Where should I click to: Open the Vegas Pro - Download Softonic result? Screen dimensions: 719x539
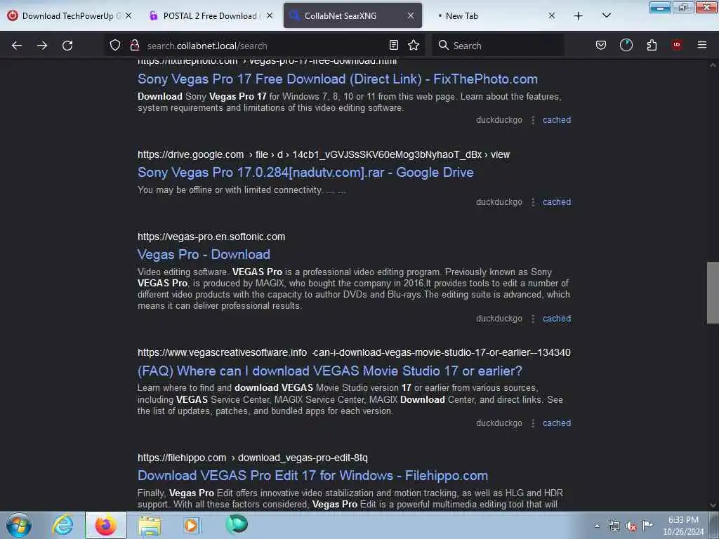pos(204,254)
